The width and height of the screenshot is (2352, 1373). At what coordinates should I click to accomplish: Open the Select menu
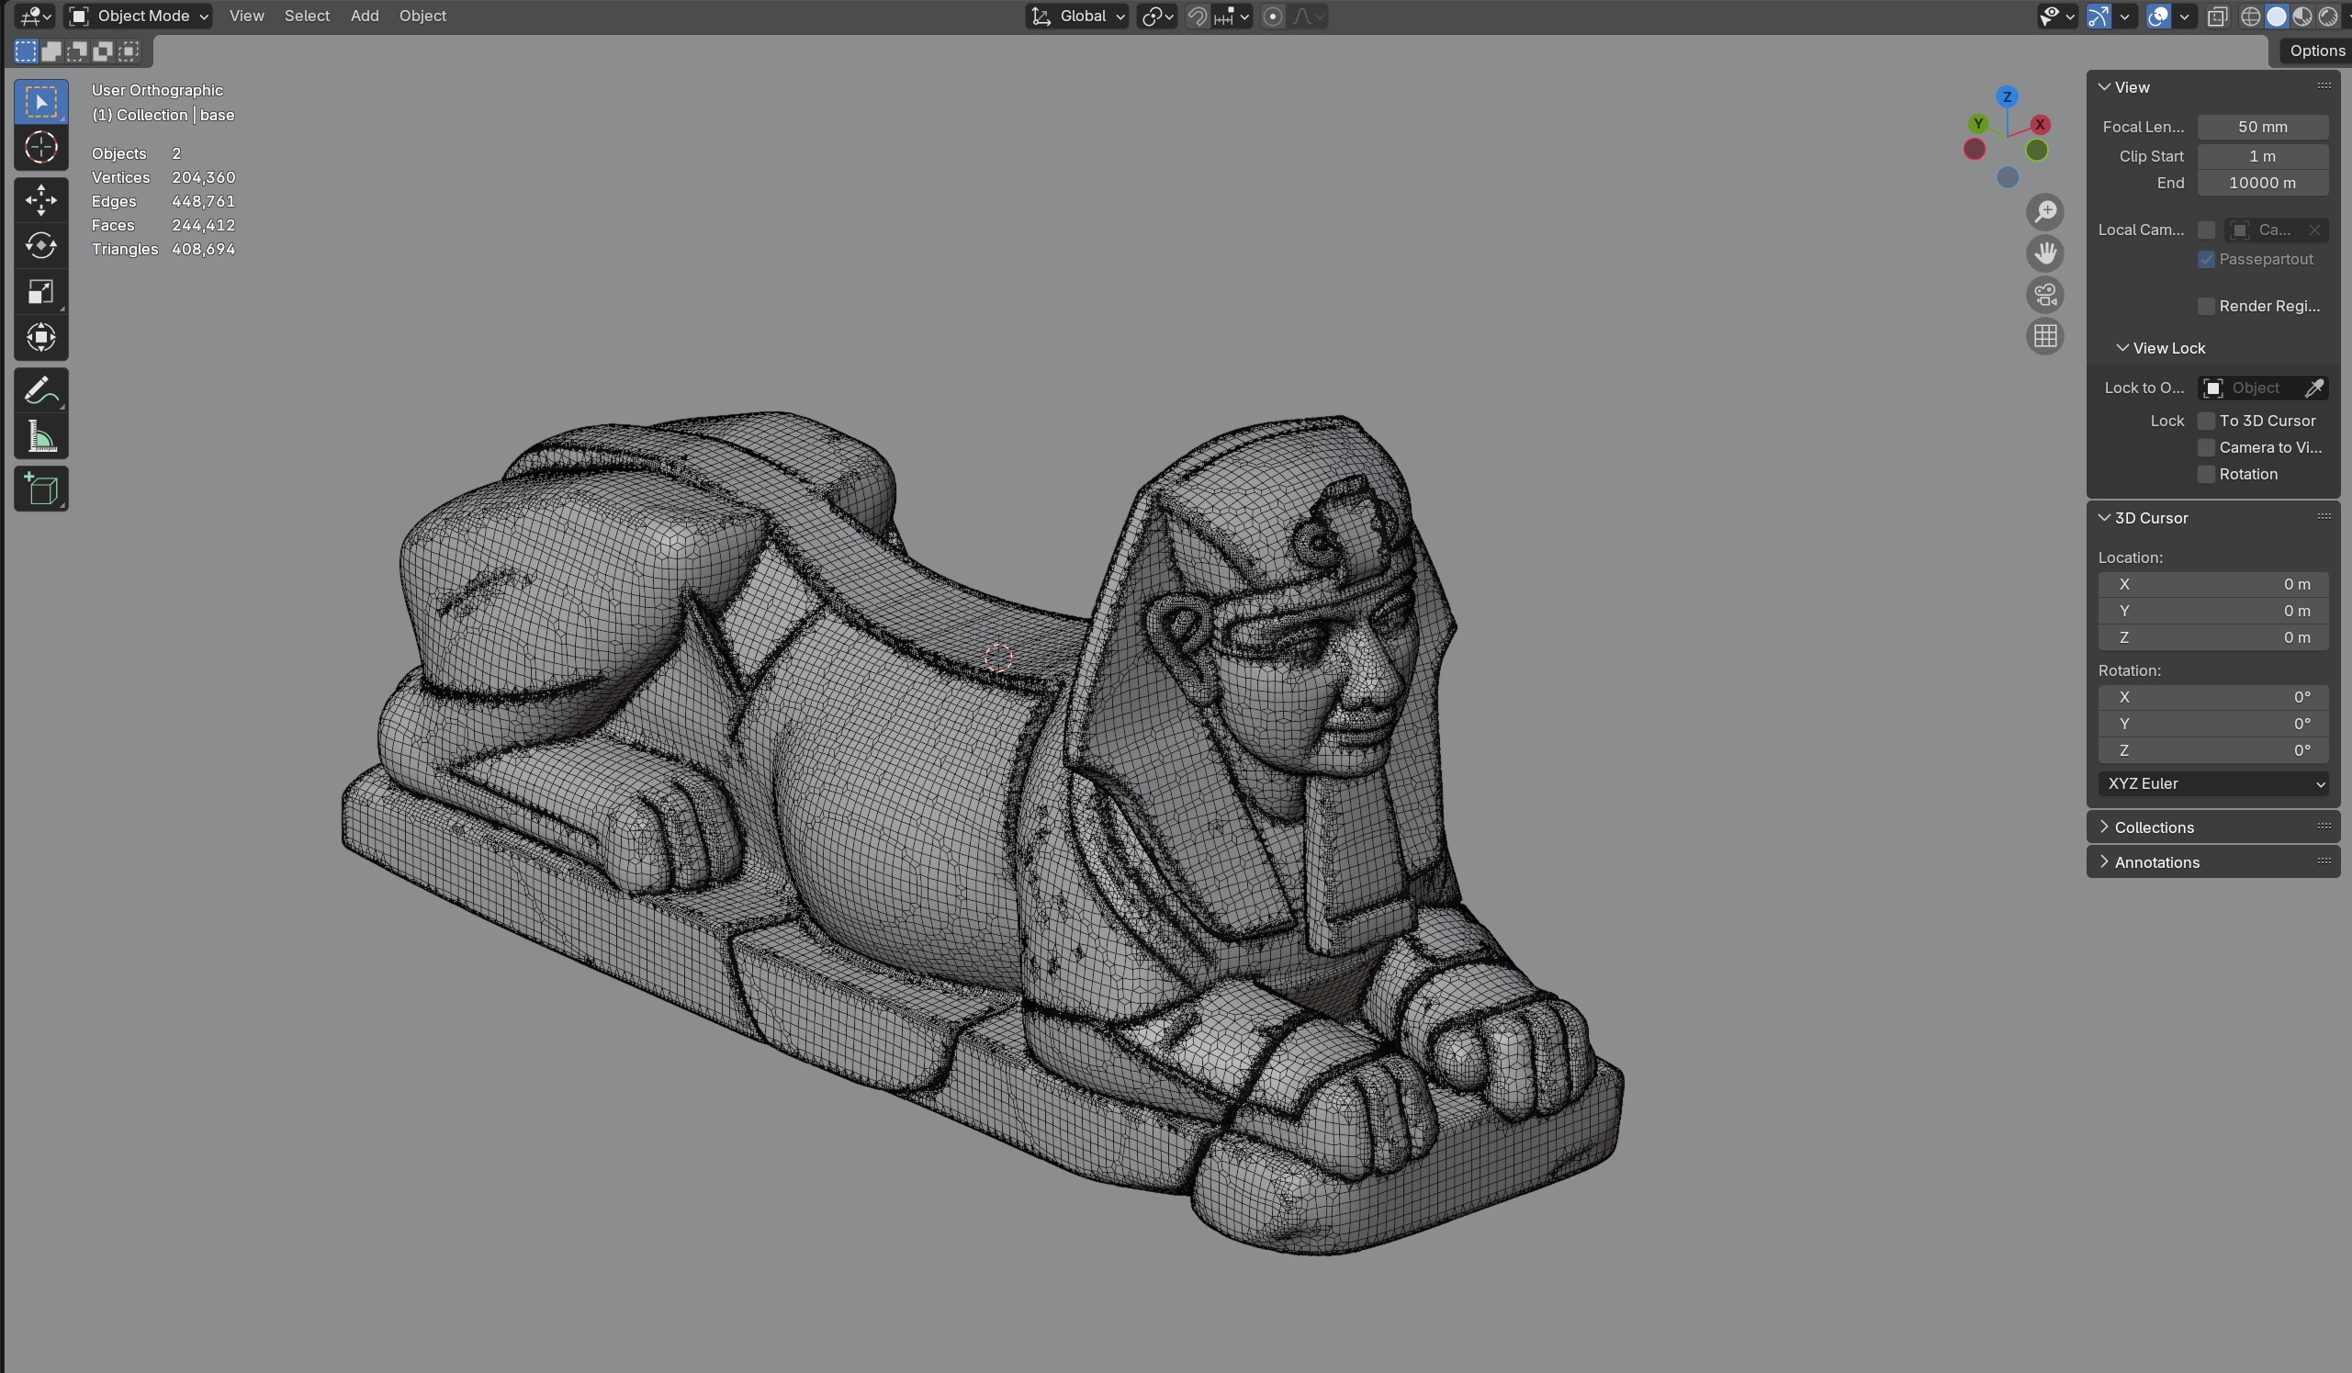coord(306,16)
